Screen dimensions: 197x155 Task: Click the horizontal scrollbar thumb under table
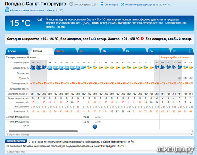(43, 131)
